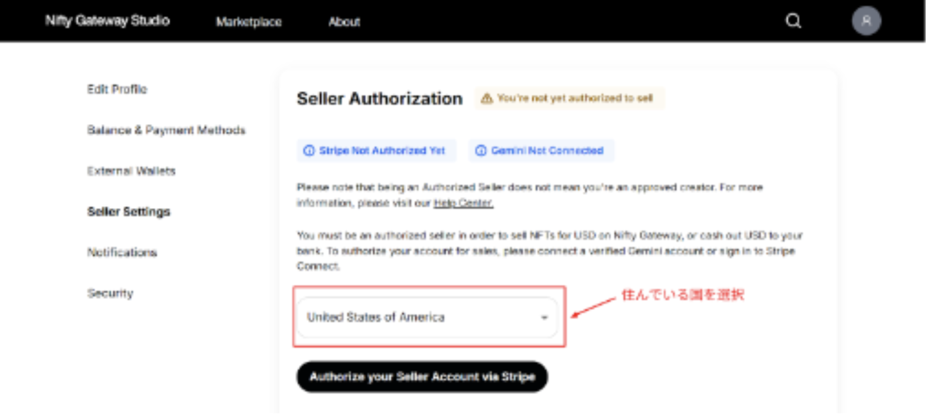Go to Security settings
This screenshot has height=416, width=926.
(x=110, y=293)
